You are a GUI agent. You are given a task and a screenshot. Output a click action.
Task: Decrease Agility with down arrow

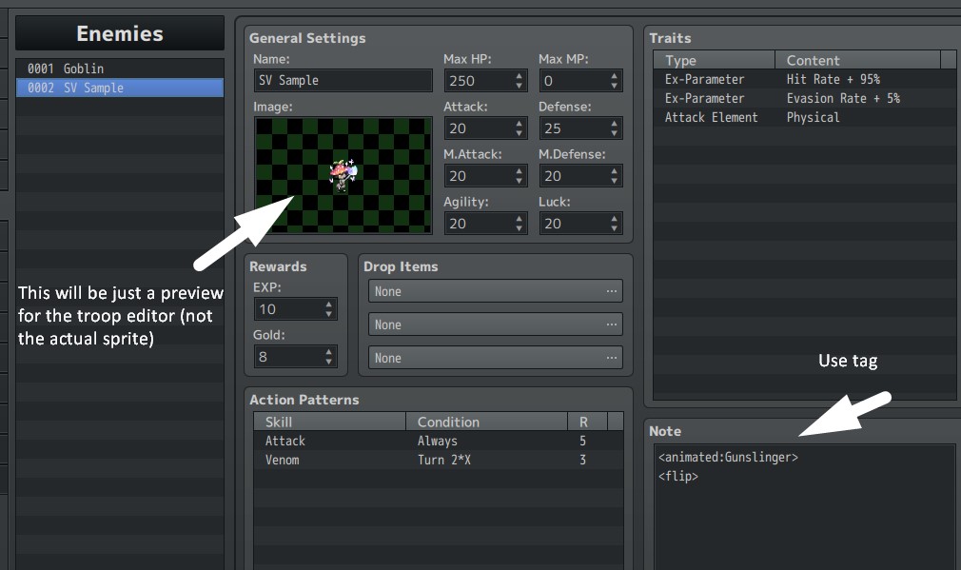pos(520,229)
